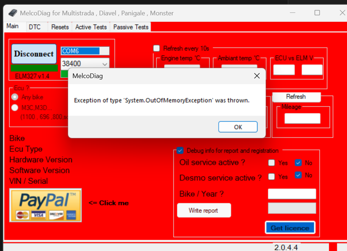The image size is (347, 251).
Task: Click the Ecu Type label
Action: (x=26, y=149)
